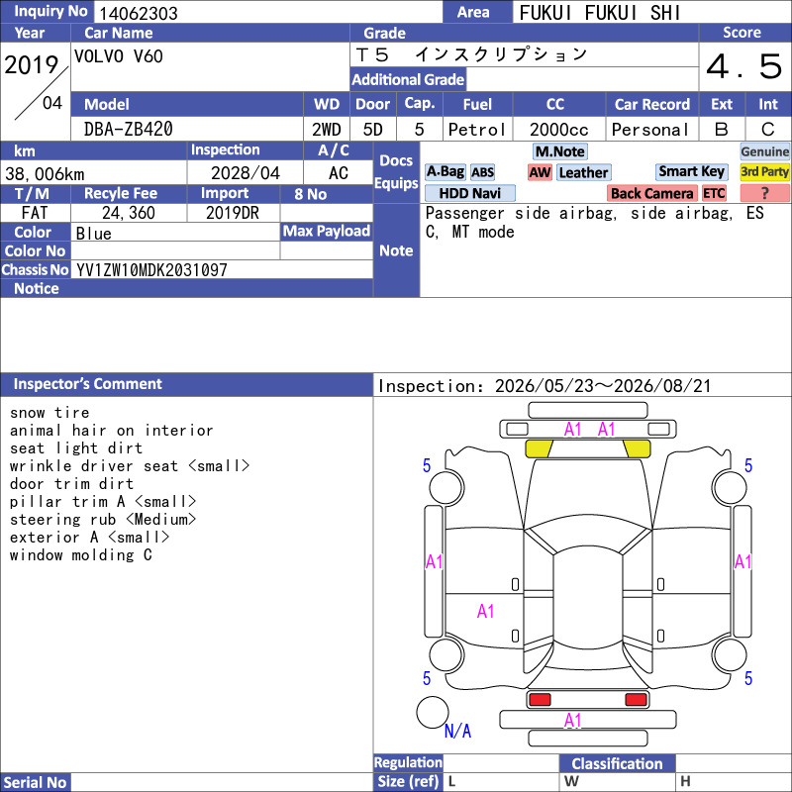Screen dimensions: 792x792
Task: Click the Back Camera badge
Action: 652,193
